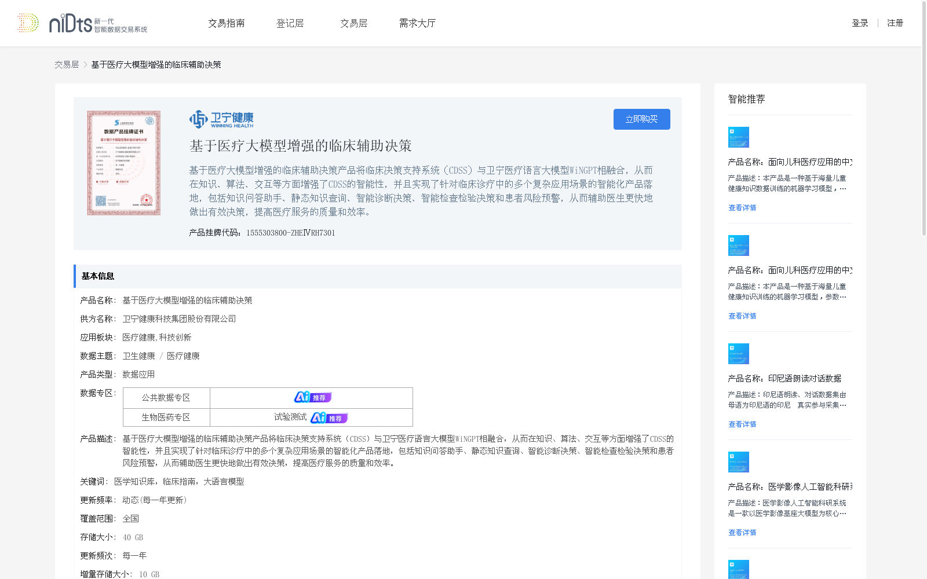Open the product certificate thumbnail

[124, 163]
